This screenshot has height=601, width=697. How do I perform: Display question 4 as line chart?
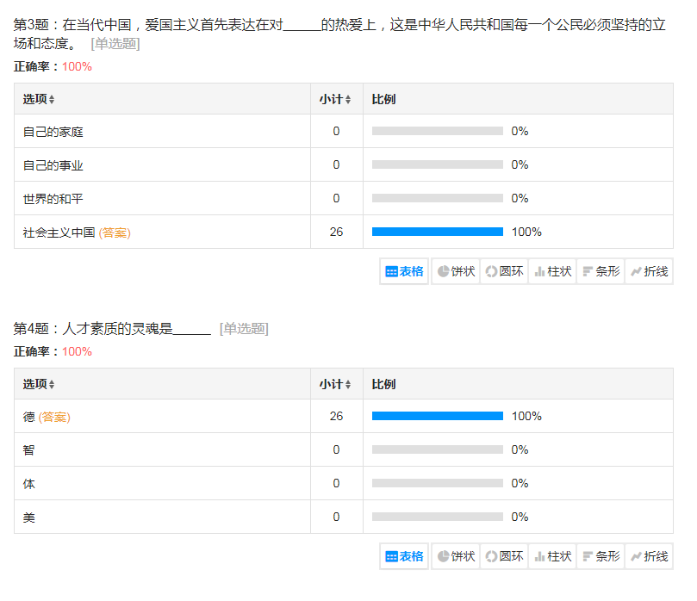click(x=649, y=556)
